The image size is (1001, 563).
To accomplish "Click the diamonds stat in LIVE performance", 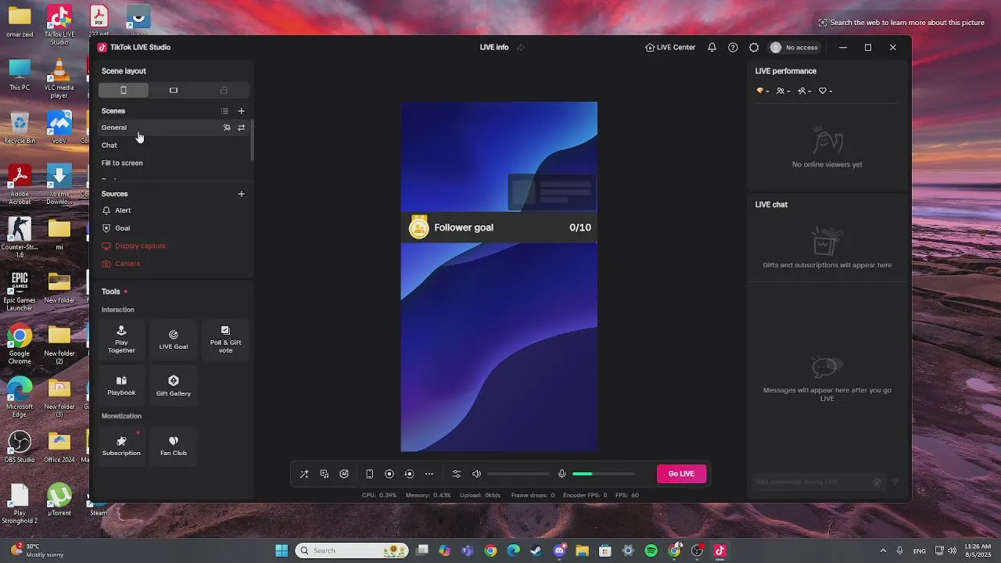I will click(762, 91).
